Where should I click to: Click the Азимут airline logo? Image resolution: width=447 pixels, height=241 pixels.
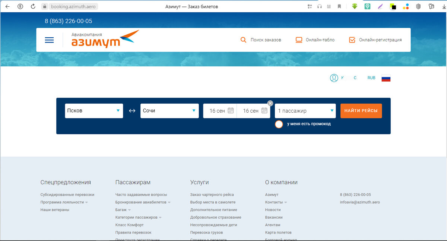105,40
